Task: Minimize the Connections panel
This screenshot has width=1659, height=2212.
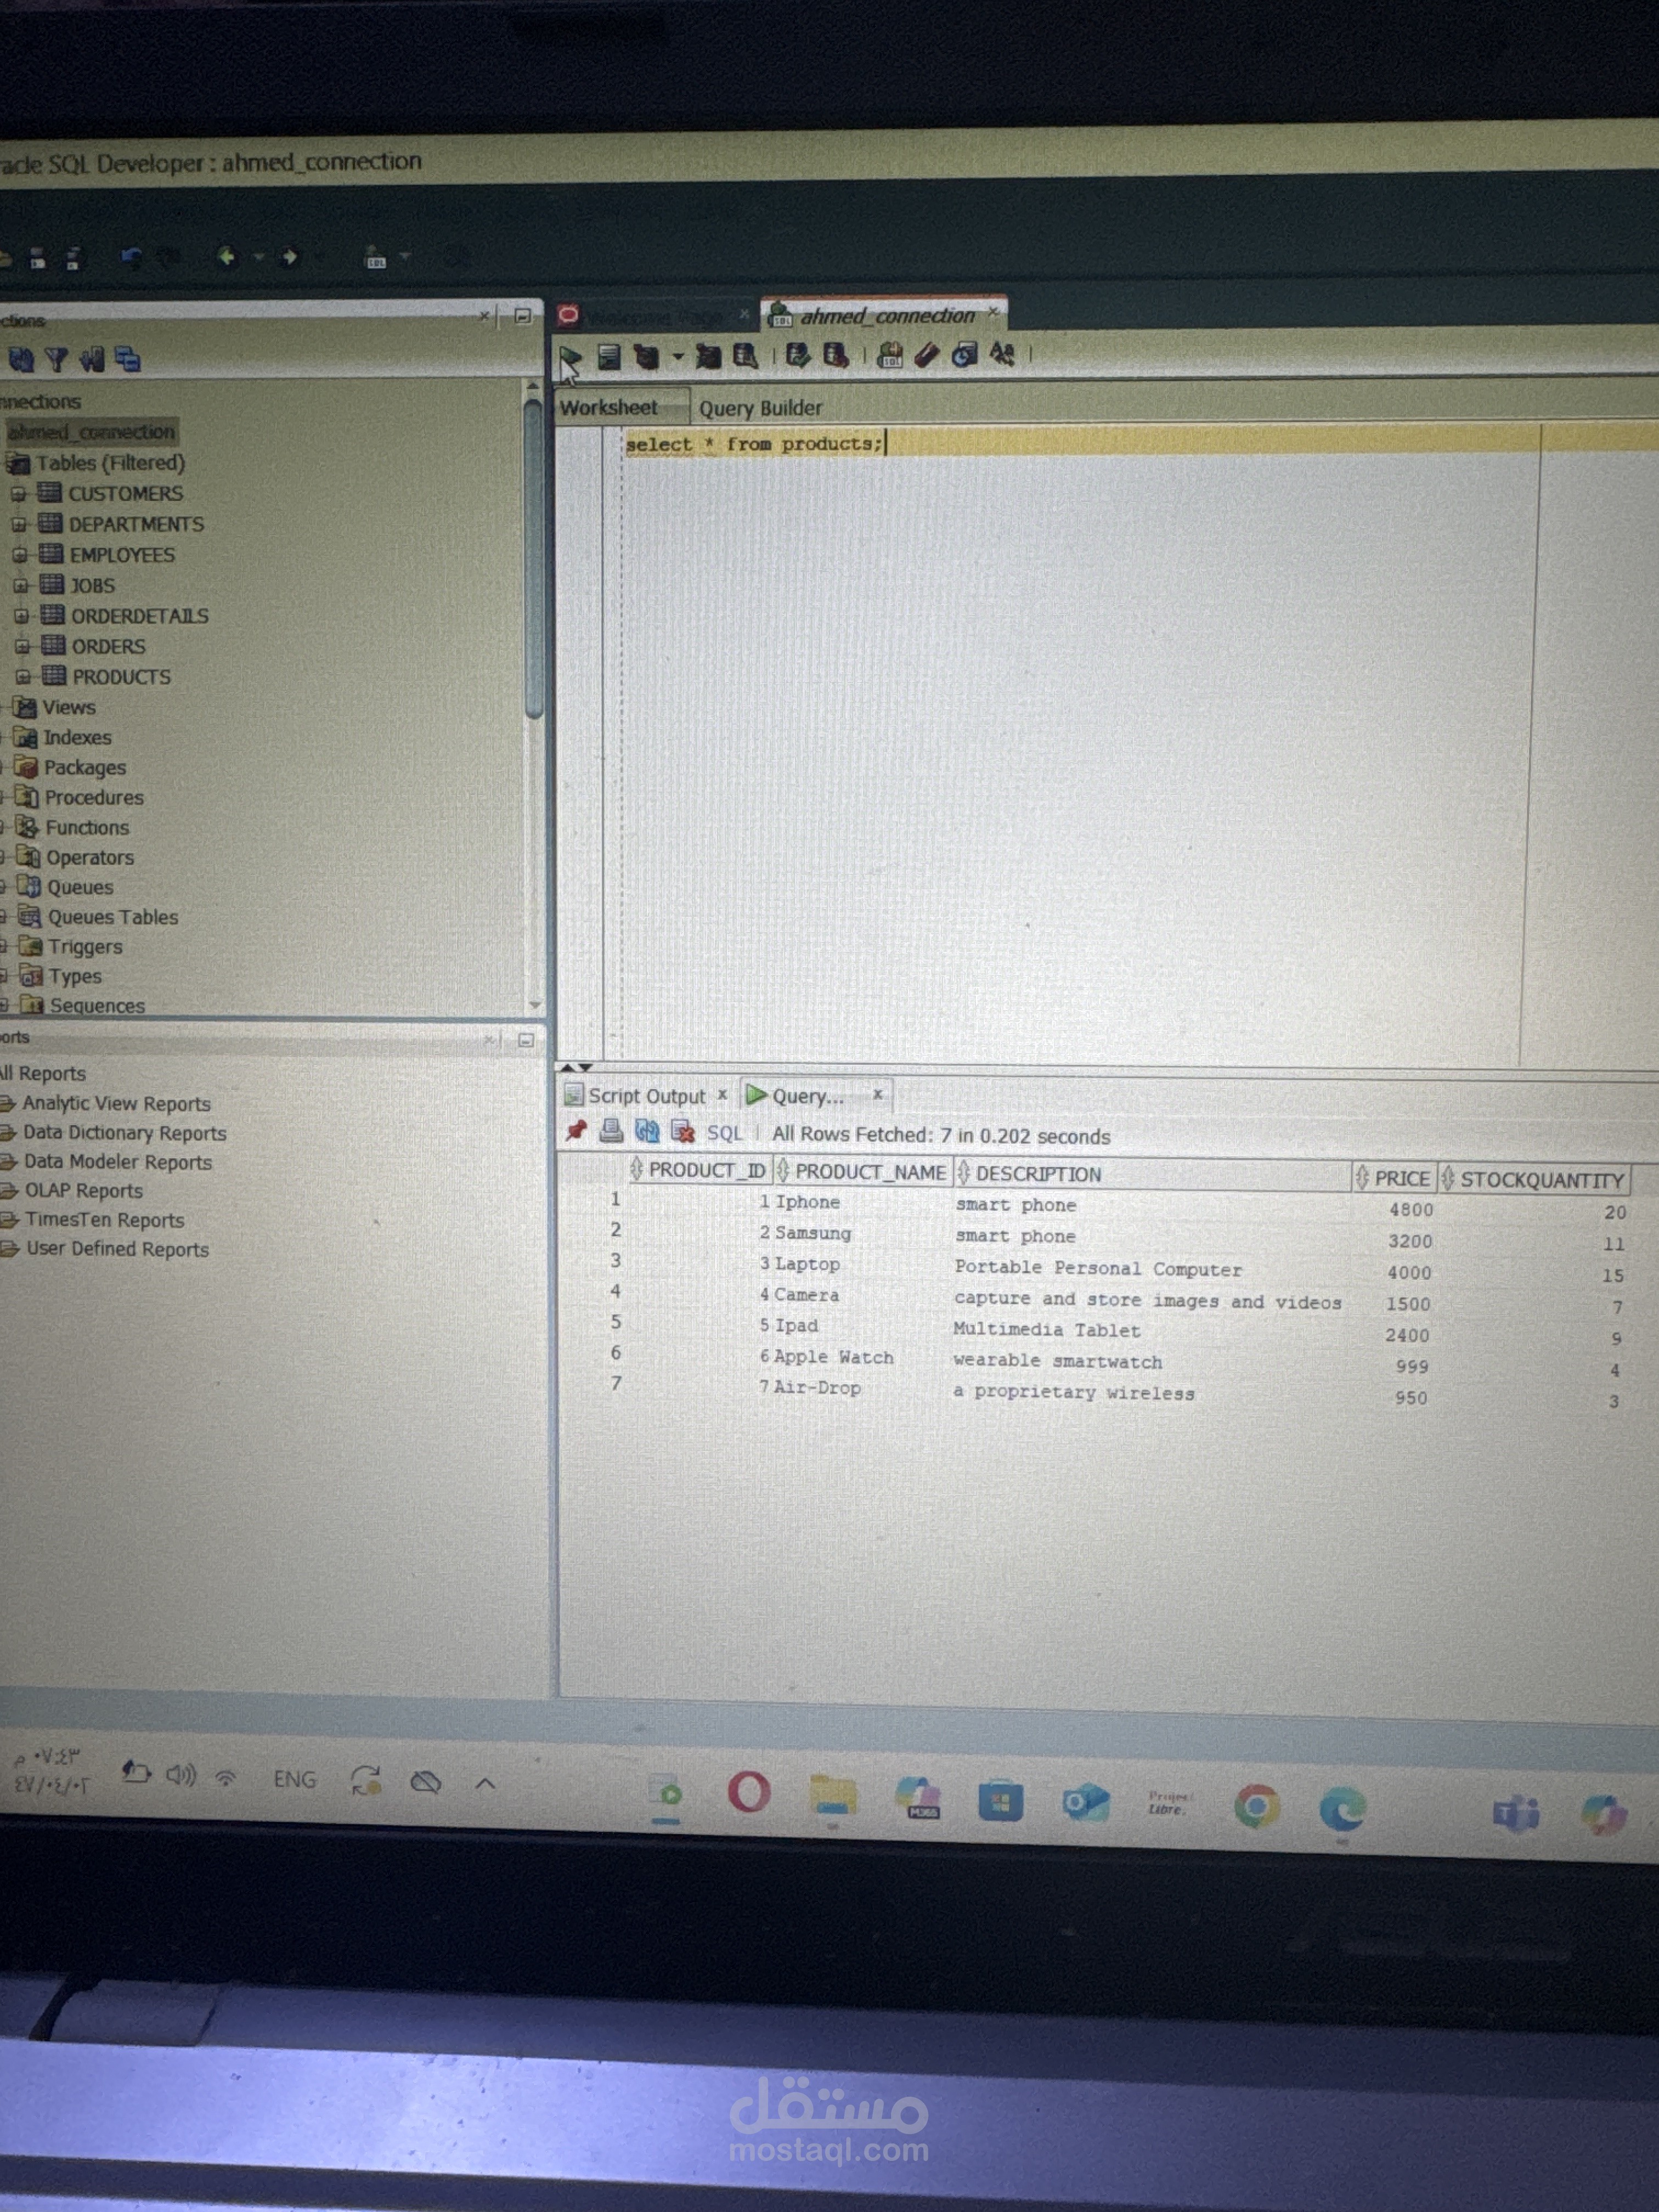Action: coord(522,316)
